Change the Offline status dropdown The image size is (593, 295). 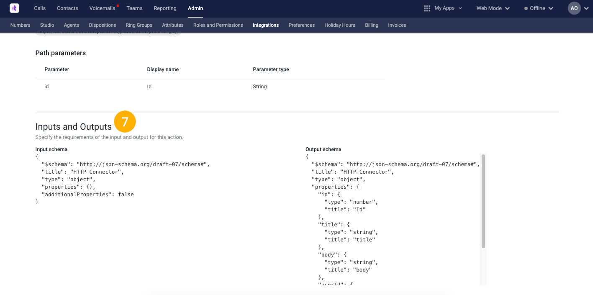click(539, 8)
